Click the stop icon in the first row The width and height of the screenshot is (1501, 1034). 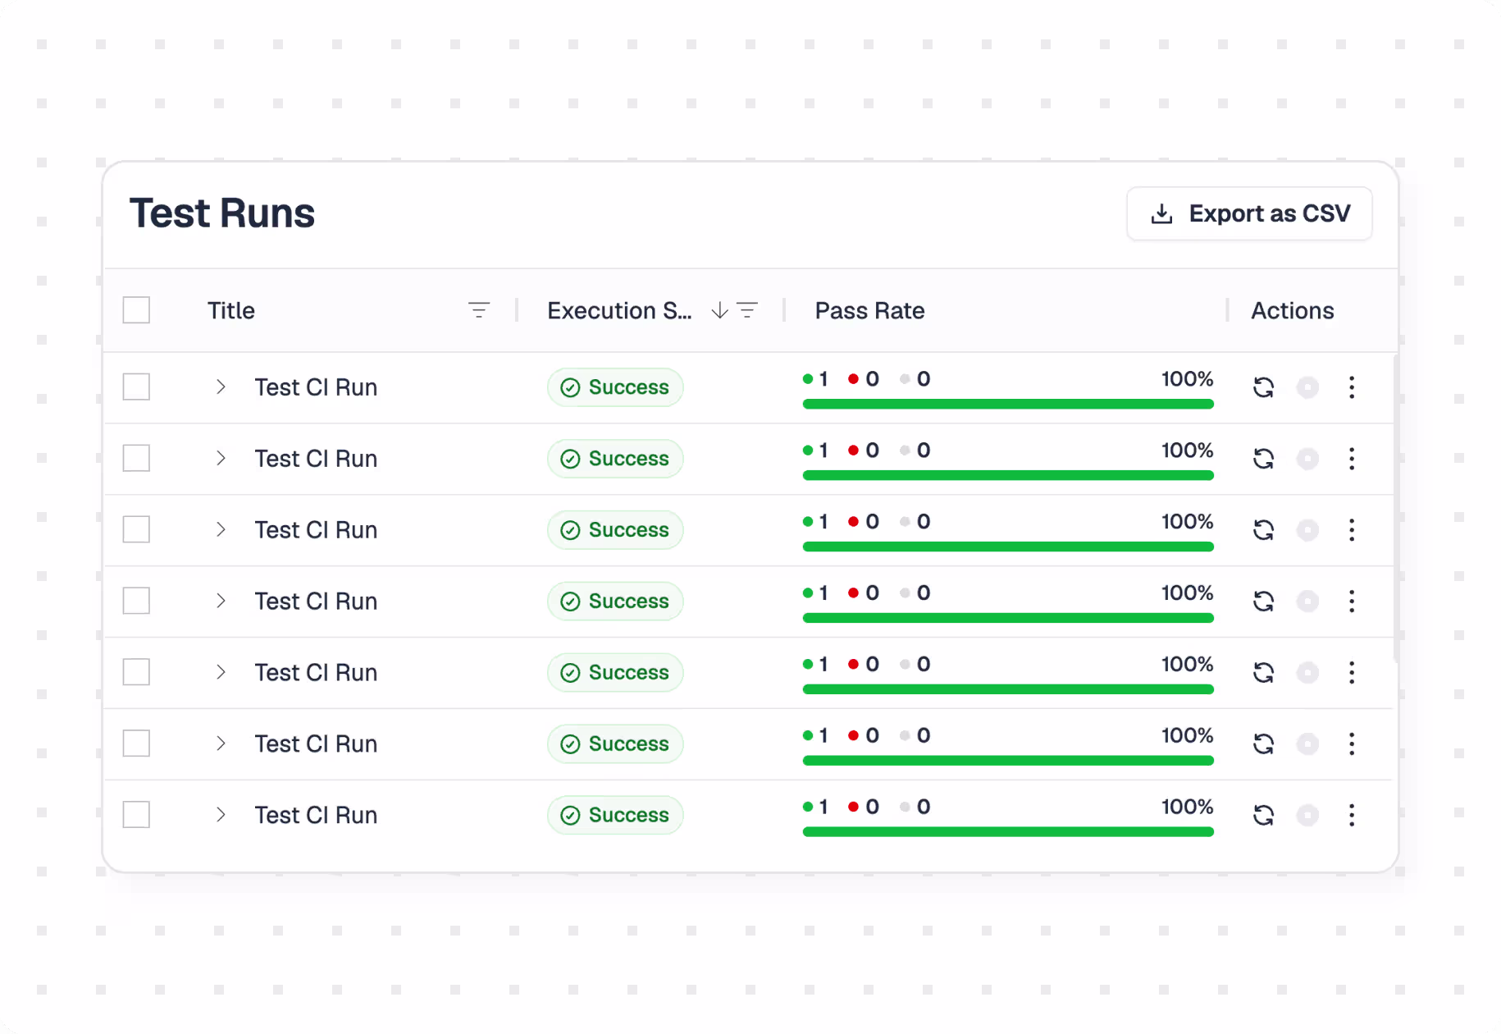point(1307,387)
